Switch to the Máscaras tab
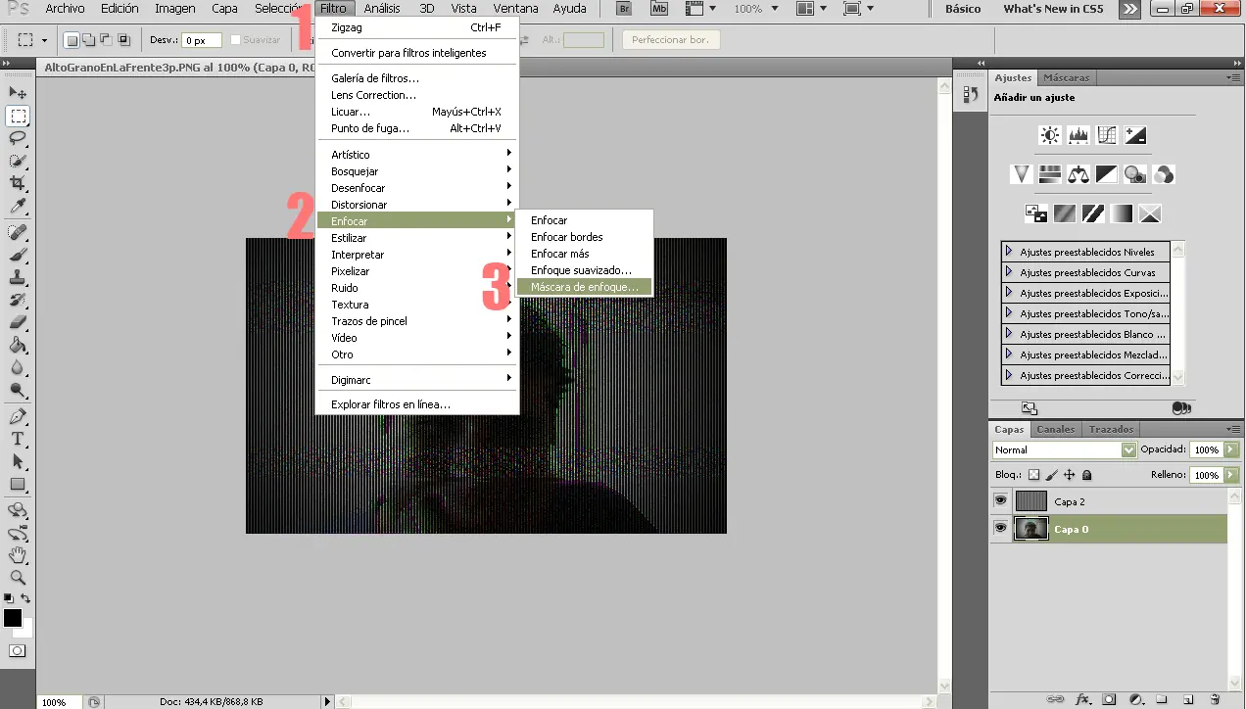 point(1066,77)
